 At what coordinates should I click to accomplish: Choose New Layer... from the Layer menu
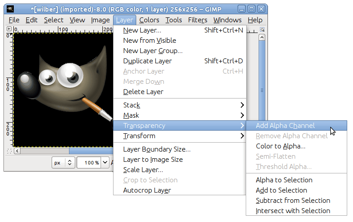coord(180,30)
